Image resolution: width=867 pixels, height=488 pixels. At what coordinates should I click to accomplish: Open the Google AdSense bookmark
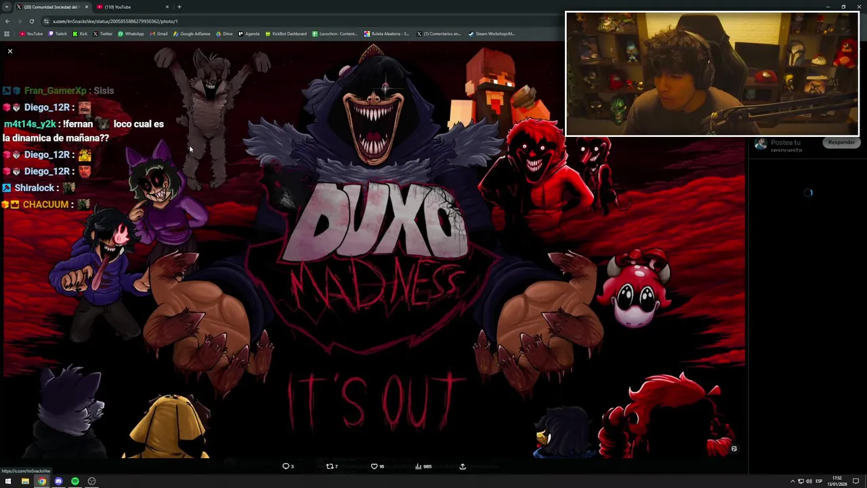[x=192, y=34]
